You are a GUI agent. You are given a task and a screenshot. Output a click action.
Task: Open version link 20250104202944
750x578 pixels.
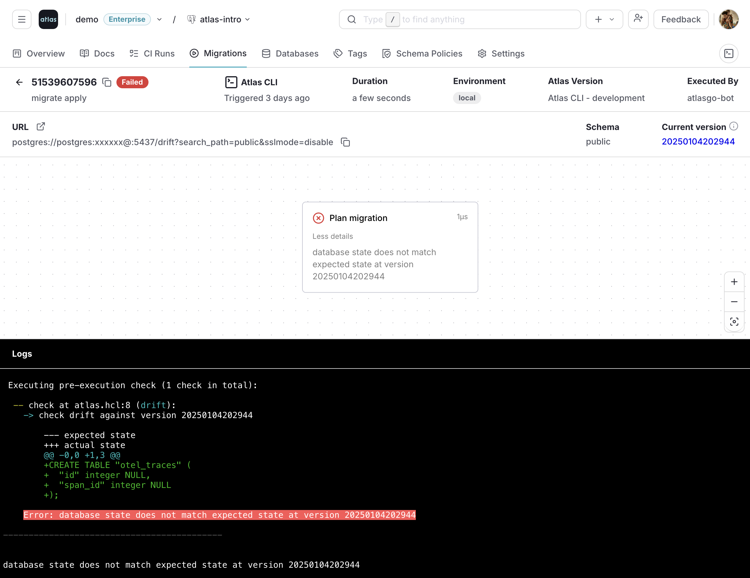click(x=698, y=141)
